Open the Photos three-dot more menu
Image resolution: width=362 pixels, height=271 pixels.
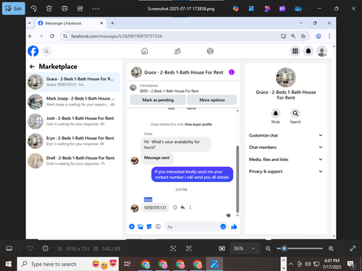[x=96, y=9]
